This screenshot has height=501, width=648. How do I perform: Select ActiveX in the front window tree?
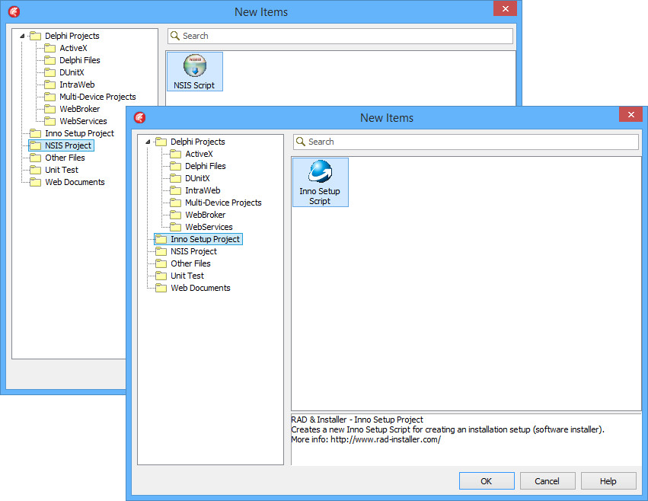point(200,154)
